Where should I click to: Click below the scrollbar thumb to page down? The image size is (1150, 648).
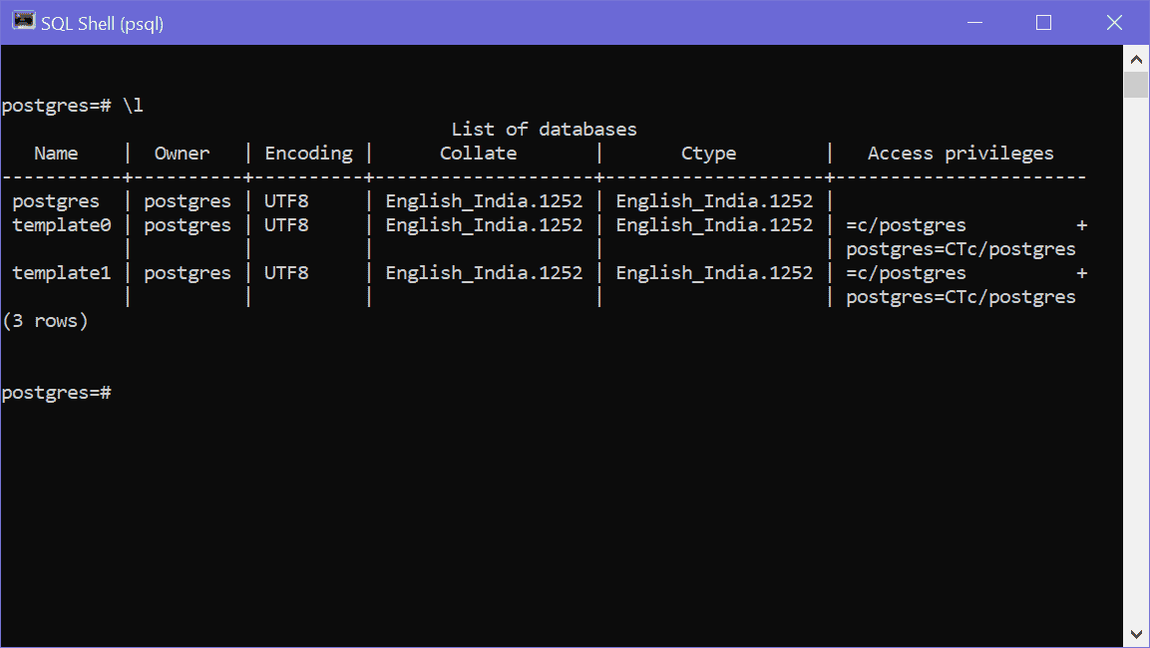click(1136, 349)
